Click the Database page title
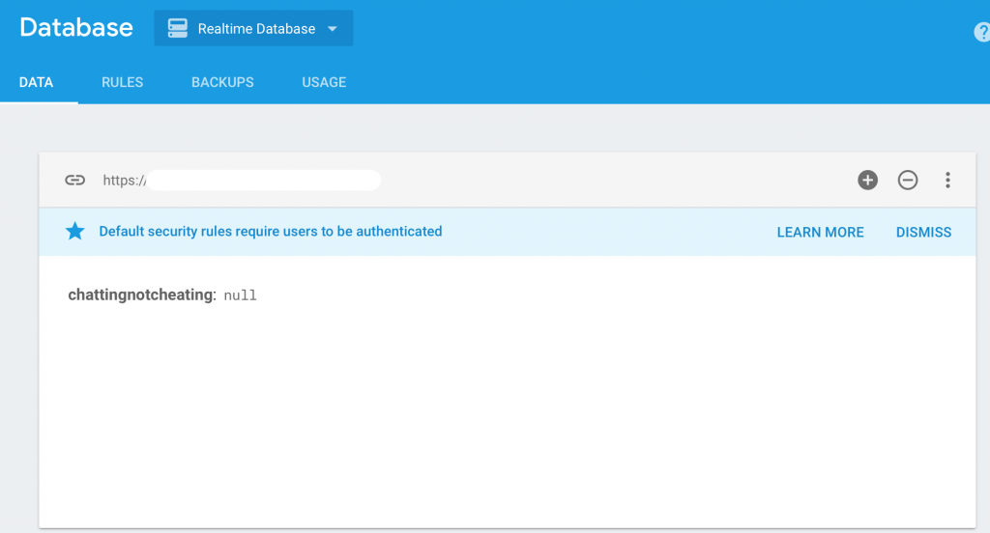Image resolution: width=990 pixels, height=533 pixels. tap(76, 28)
